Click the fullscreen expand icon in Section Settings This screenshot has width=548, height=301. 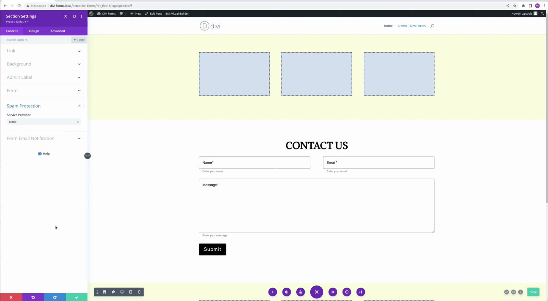pyautogui.click(x=65, y=16)
